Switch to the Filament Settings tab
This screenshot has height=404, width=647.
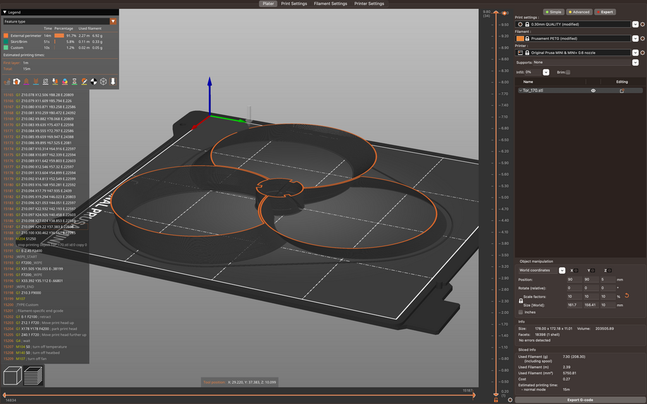[x=330, y=4]
